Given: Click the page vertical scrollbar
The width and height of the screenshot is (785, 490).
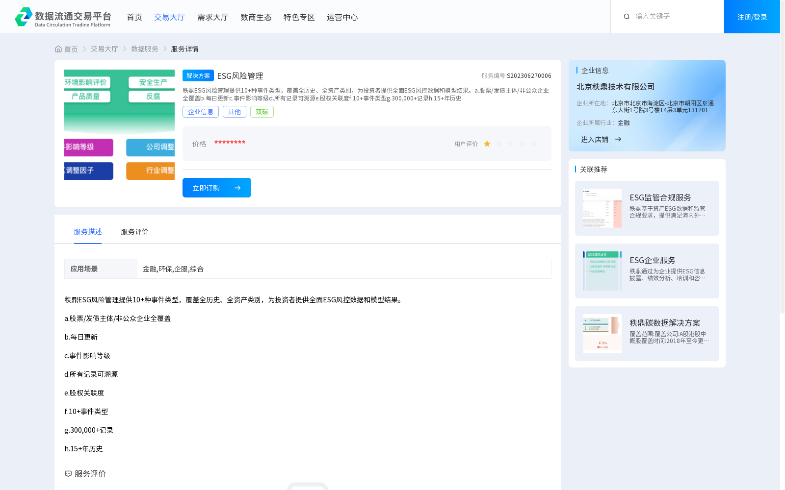Looking at the screenshot, I should [x=783, y=157].
